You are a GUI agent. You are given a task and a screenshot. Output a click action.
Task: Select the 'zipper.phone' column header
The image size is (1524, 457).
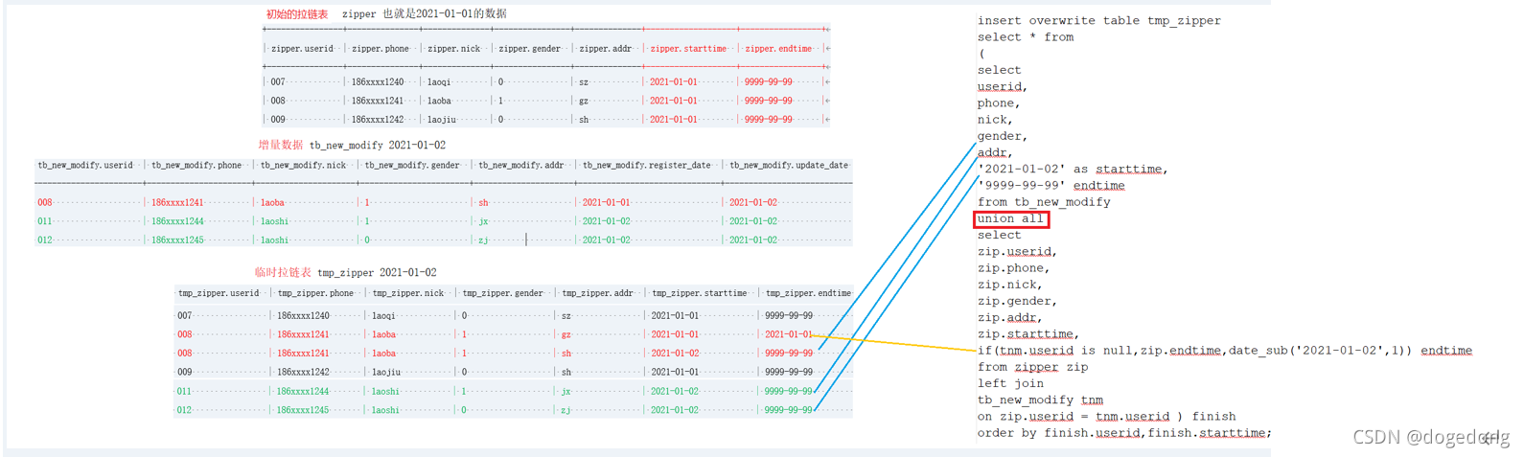tap(381, 49)
